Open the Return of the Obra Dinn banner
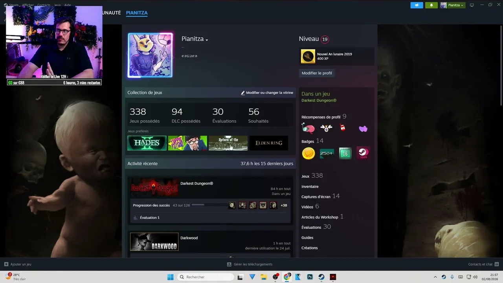Viewport: 503px width, 283px height. [228, 143]
